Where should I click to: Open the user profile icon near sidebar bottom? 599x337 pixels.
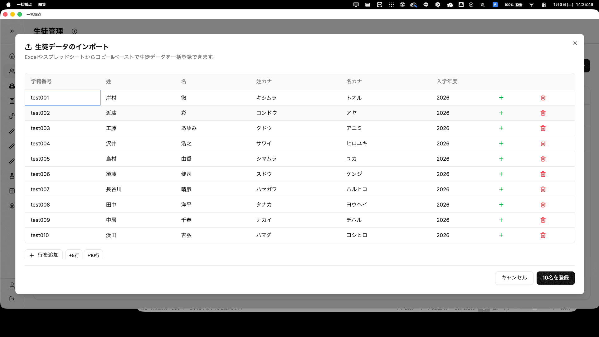[12, 286]
